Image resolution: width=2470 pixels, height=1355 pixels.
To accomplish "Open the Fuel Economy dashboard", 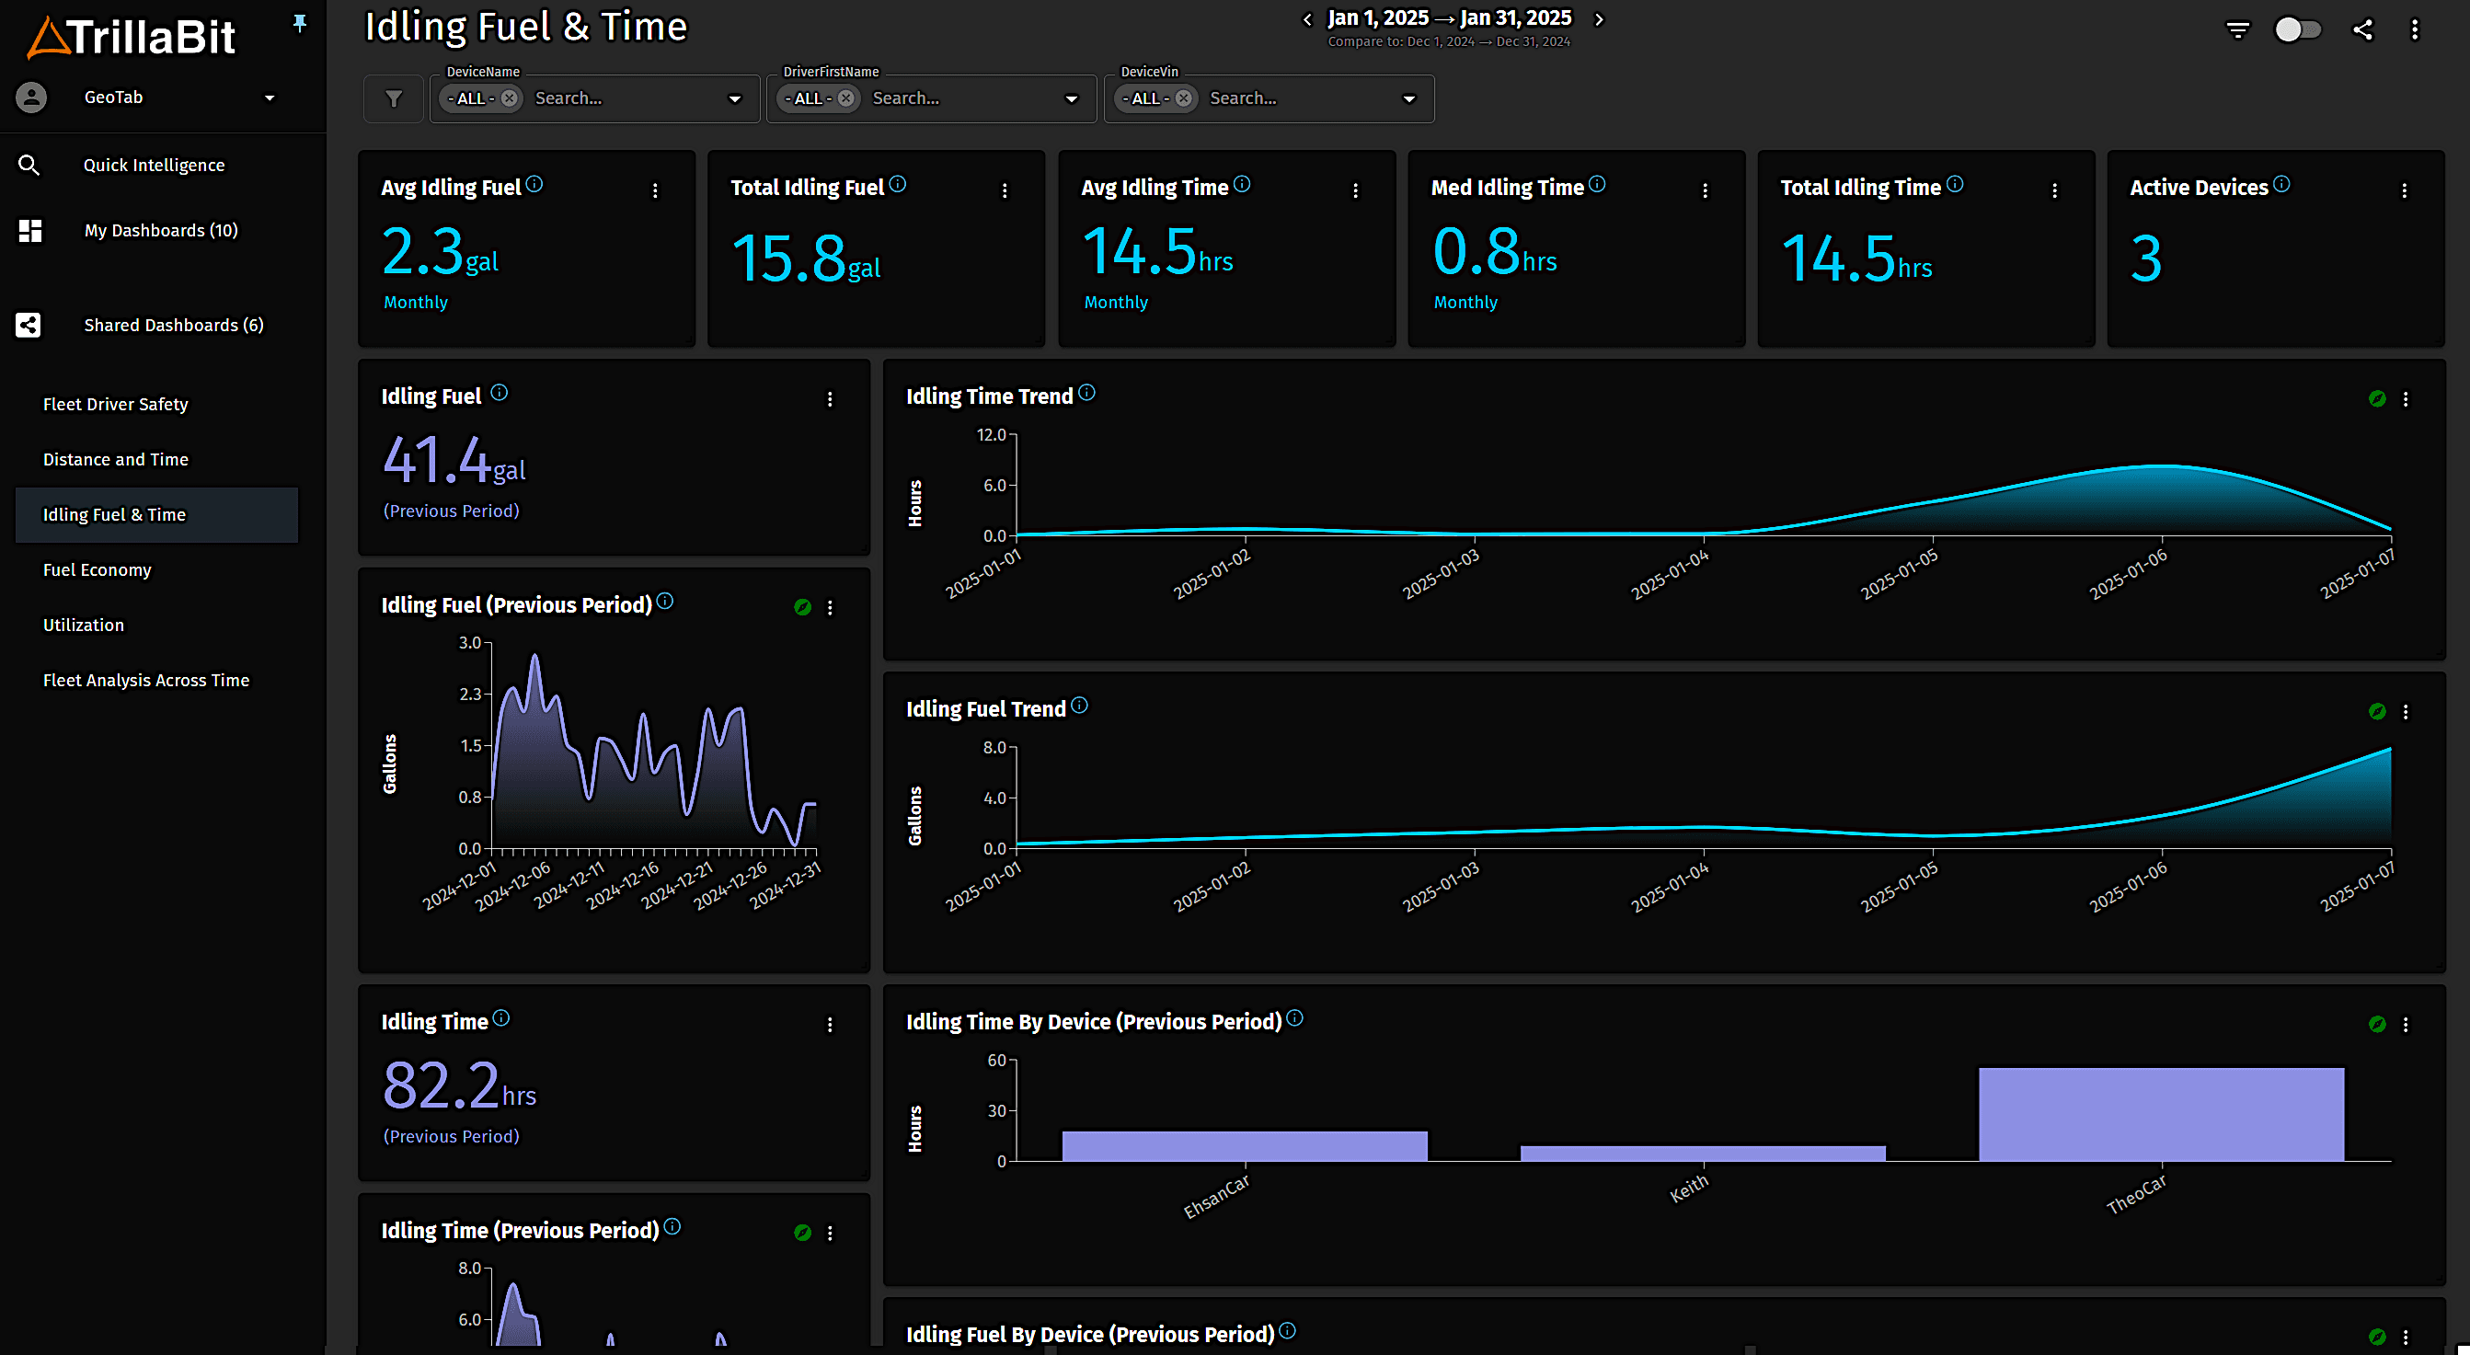I will point(97,569).
